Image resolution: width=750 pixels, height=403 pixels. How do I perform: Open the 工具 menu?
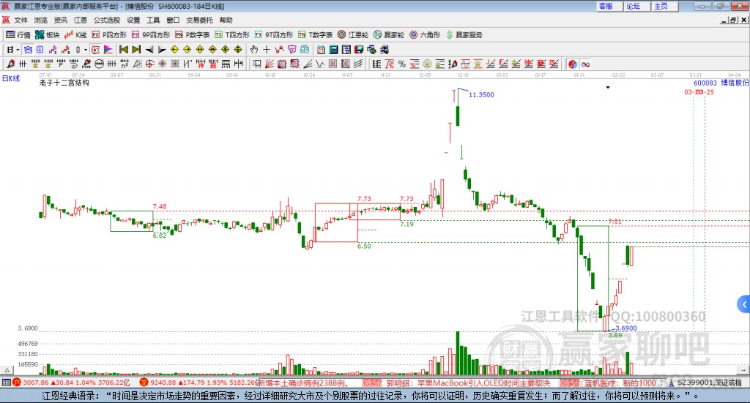pos(153,20)
